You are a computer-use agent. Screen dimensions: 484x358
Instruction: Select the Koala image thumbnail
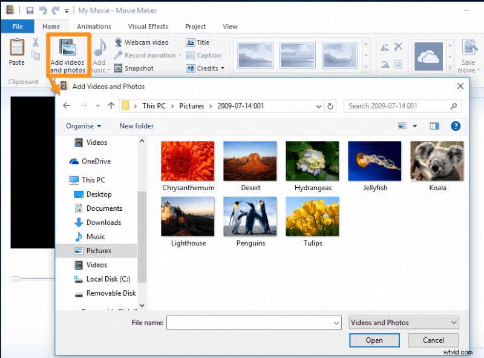tap(437, 161)
